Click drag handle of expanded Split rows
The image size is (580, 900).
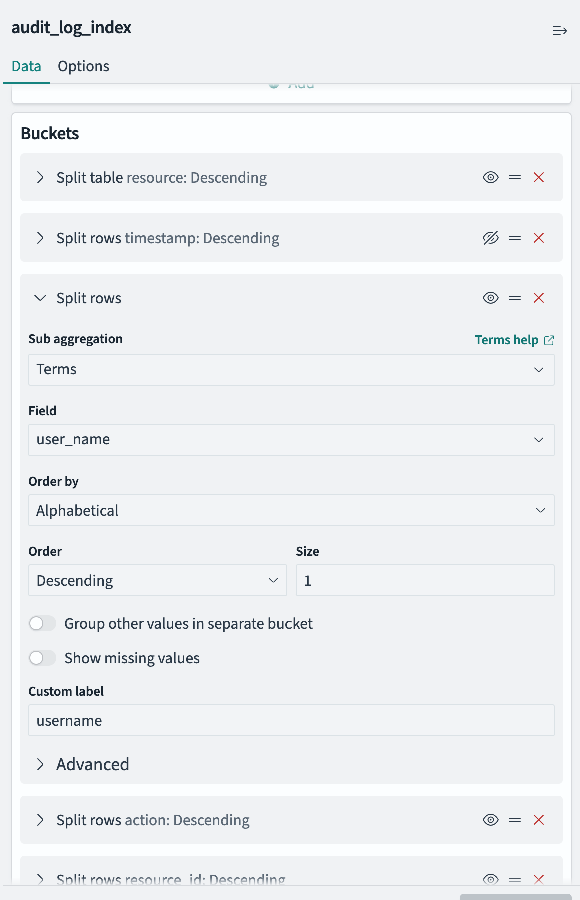515,298
